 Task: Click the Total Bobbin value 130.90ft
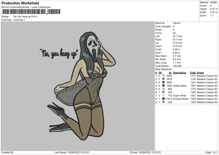[177, 66]
